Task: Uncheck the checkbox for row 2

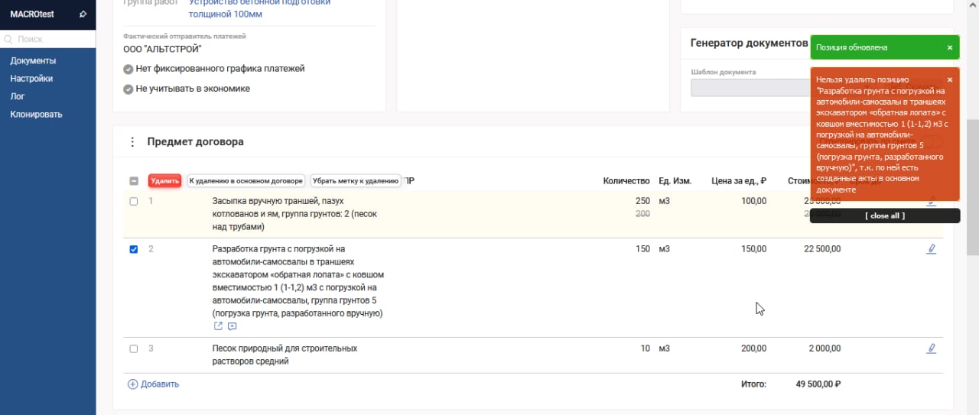Action: point(134,249)
